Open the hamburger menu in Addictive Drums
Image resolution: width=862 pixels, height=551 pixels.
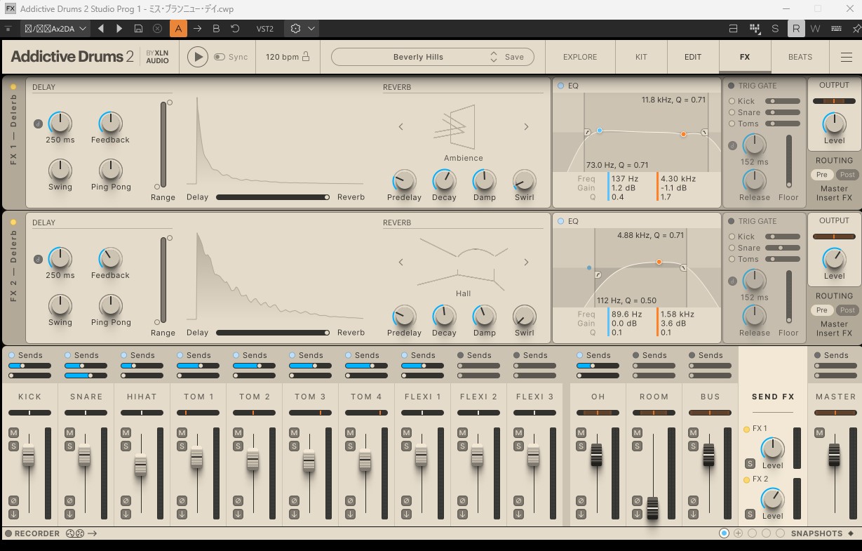point(846,58)
